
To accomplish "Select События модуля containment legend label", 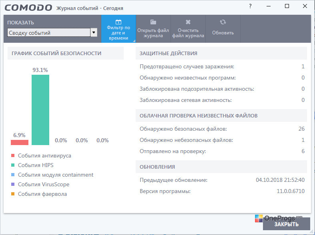I will click(56, 175).
